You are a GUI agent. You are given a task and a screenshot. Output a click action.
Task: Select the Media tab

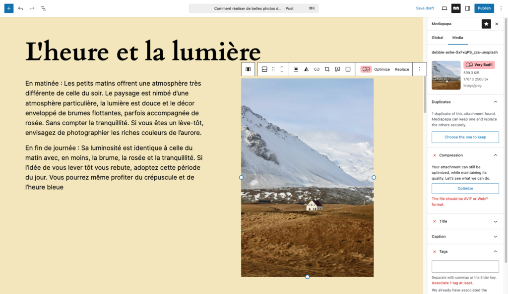click(x=457, y=38)
